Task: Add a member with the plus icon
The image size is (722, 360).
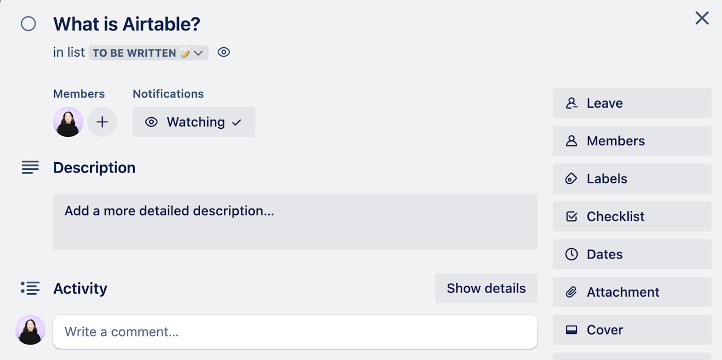Action: pyautogui.click(x=102, y=122)
